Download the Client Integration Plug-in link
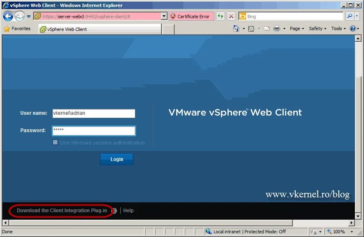Screen dimensions: 364x237 click(62, 211)
